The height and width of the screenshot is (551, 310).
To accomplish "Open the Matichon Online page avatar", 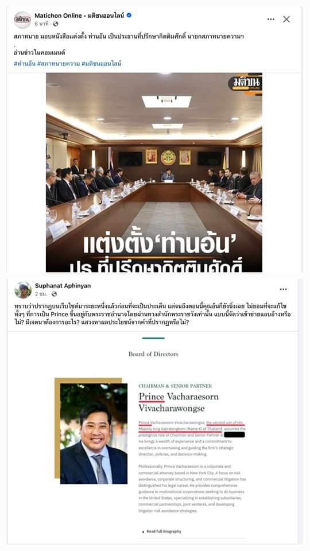I will point(22,20).
